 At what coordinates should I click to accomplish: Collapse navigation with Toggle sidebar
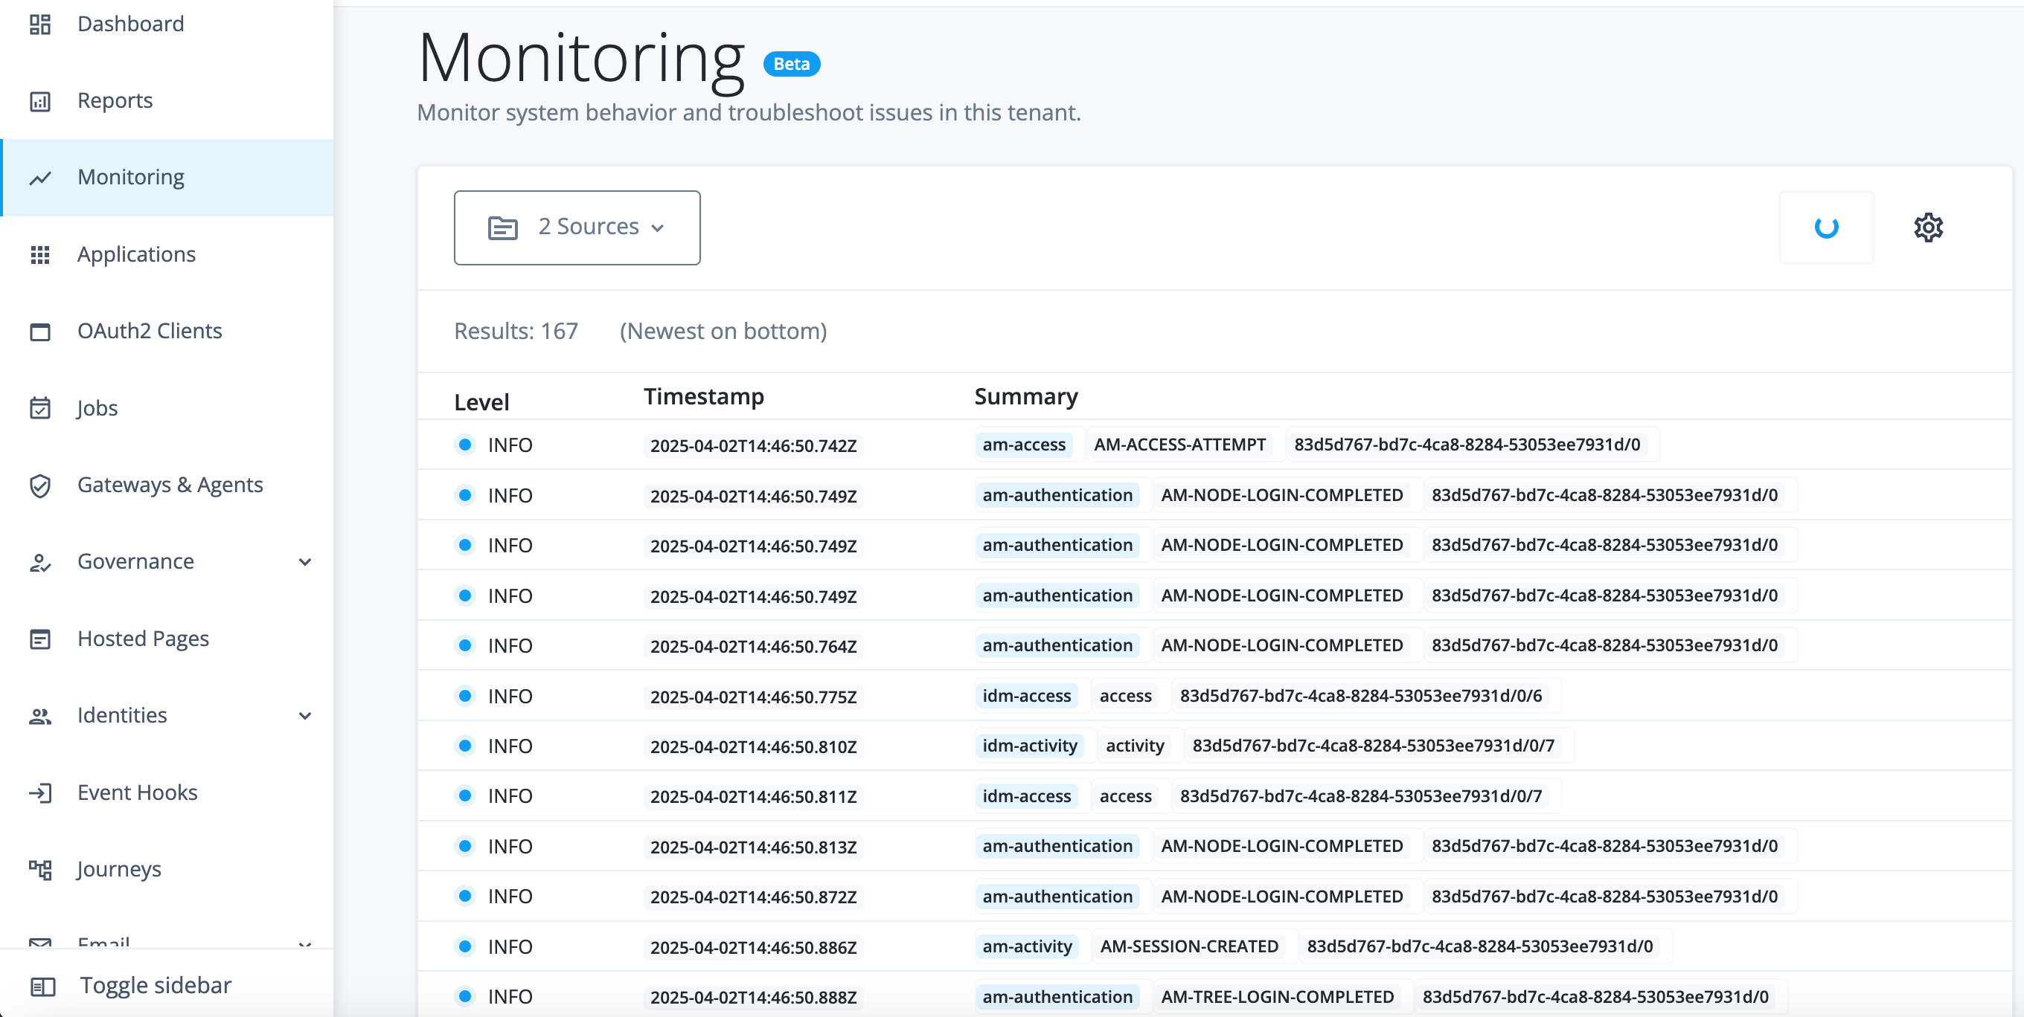155,985
